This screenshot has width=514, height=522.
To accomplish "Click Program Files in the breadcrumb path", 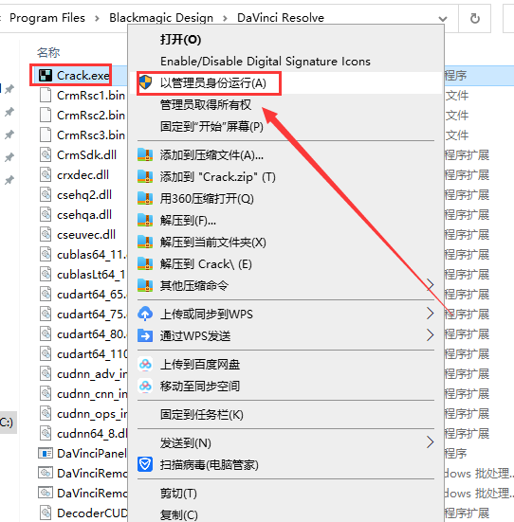I will 47,18.
